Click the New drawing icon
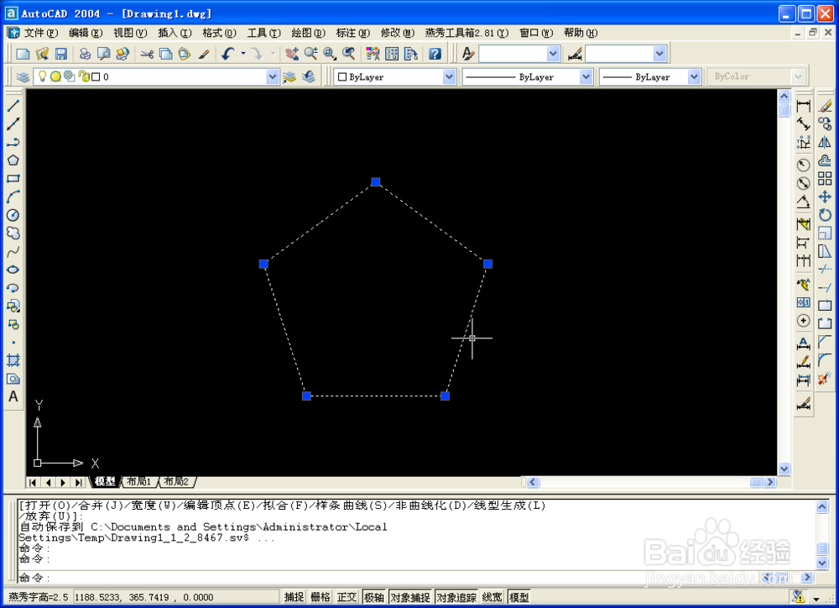The width and height of the screenshot is (839, 608). point(23,54)
